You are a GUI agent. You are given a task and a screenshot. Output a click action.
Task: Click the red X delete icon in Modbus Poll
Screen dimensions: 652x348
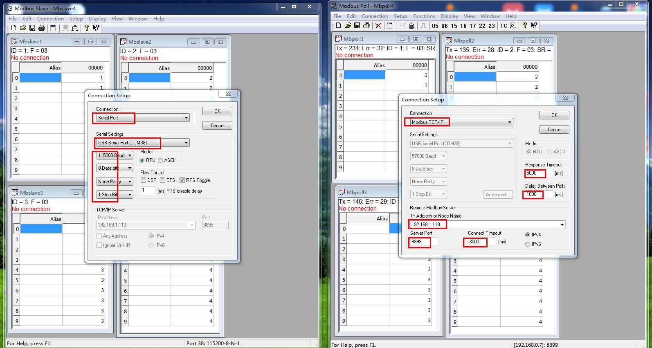click(x=378, y=25)
